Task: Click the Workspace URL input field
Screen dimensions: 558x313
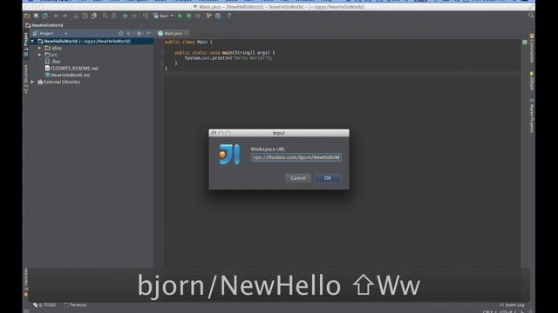Action: click(x=296, y=157)
